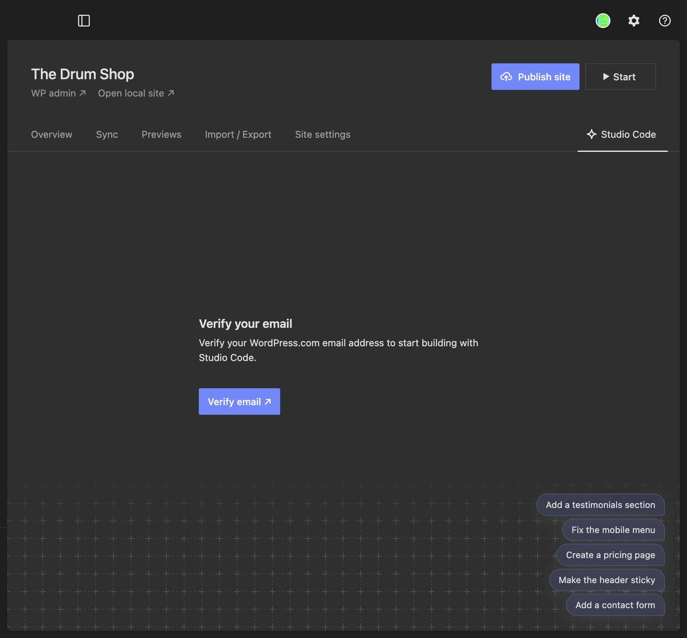Toggle the sidebar panel icon
The height and width of the screenshot is (638, 687).
[84, 21]
